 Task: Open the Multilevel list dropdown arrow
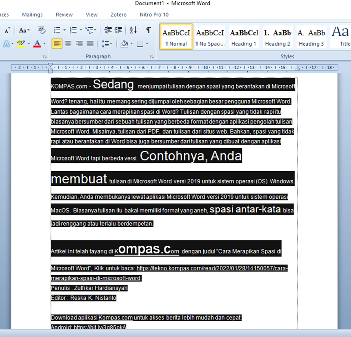(95, 30)
